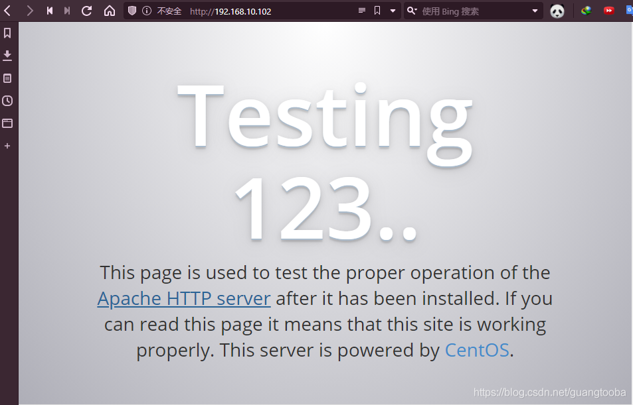Screen dimensions: 633x405
Task: Toggle reader view in address bar
Action: tap(362, 11)
